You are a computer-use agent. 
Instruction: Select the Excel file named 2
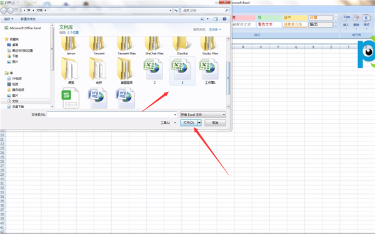[x=154, y=71]
